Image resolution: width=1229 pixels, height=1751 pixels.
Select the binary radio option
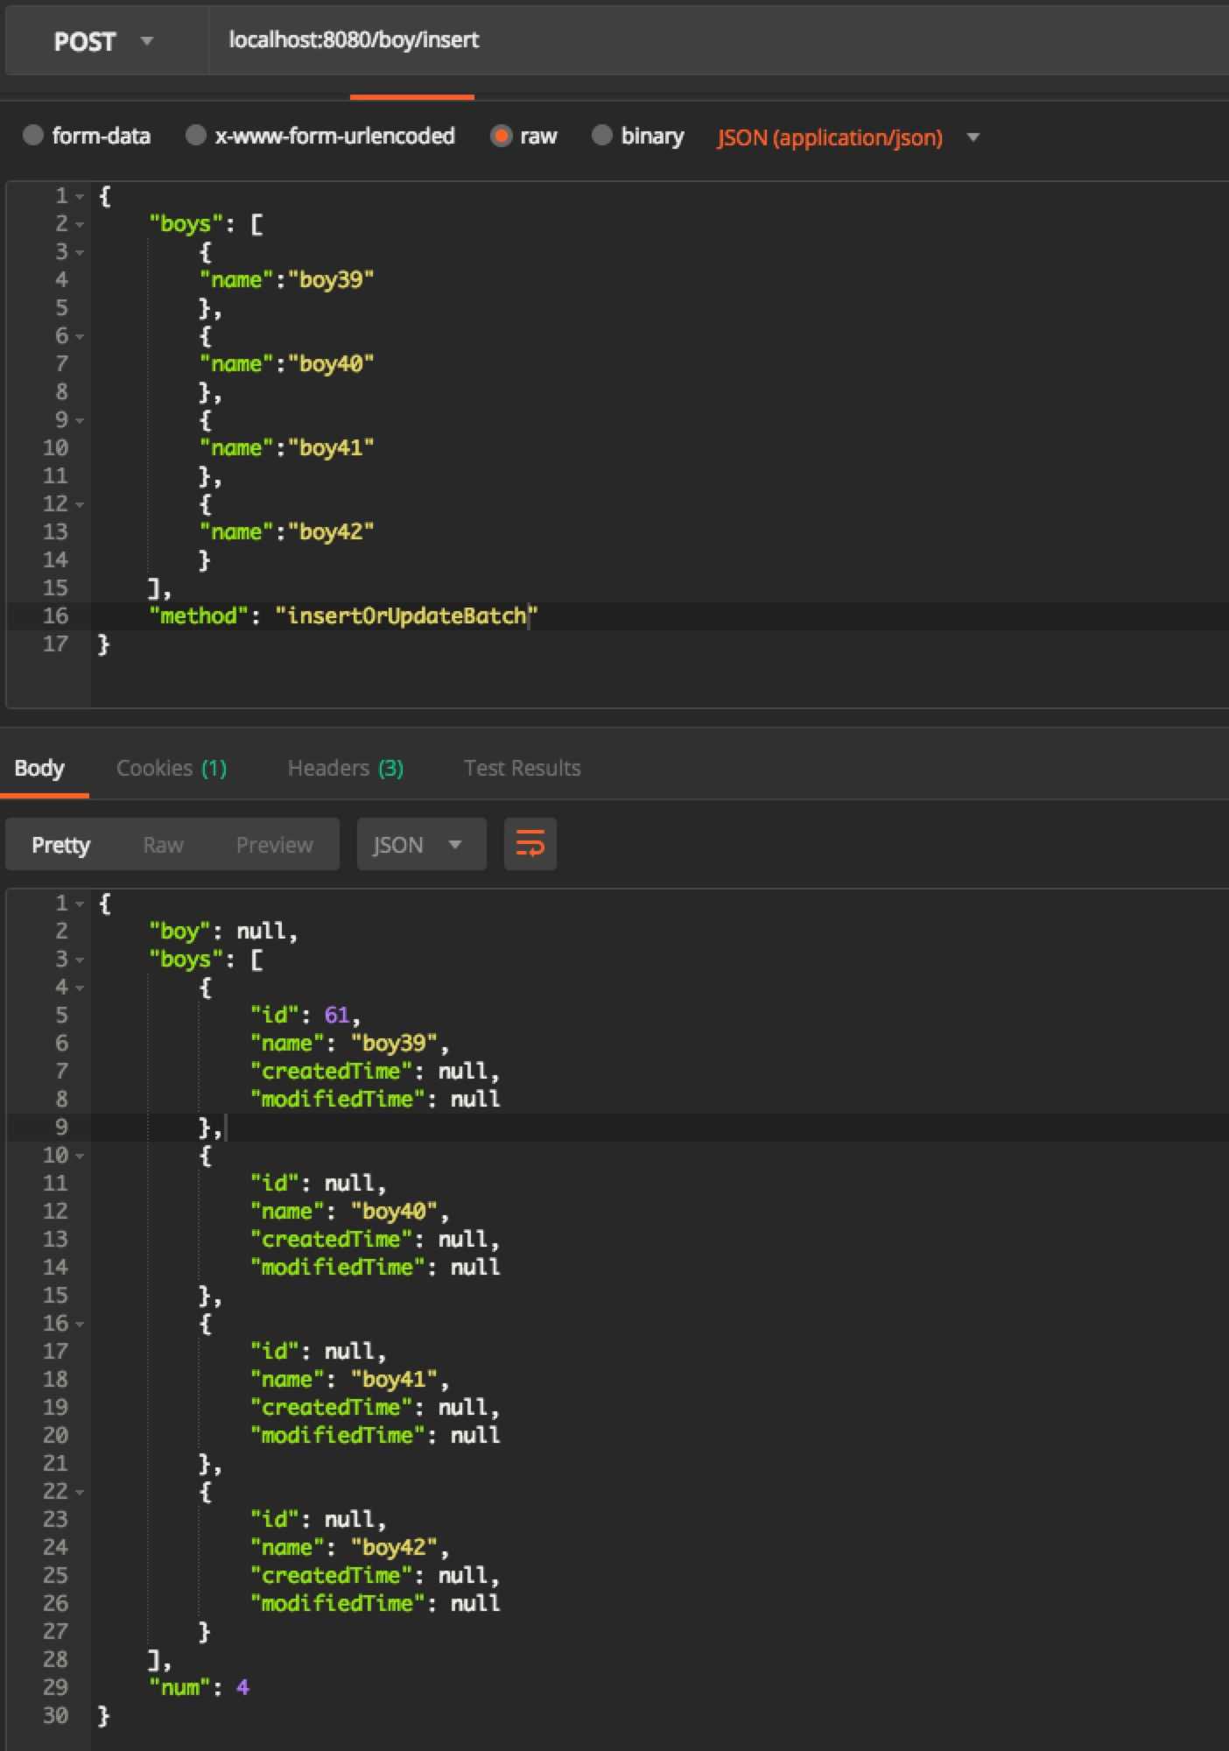click(x=601, y=135)
